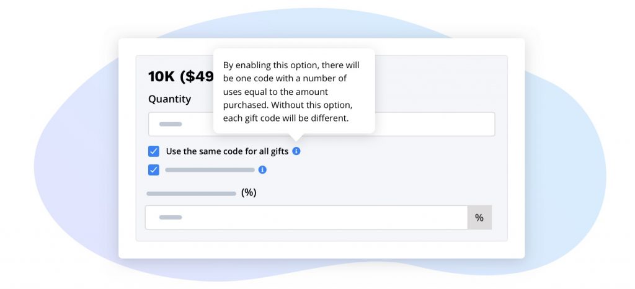Viewport: 635px width, 289px height.
Task: Click placeholder label left of "(%)"
Action: tap(191, 193)
